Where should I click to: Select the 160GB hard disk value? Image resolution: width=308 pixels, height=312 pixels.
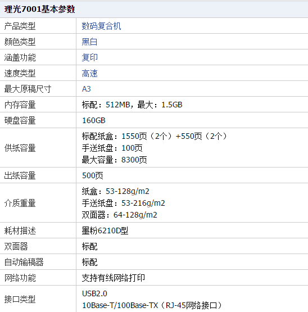tap(93, 120)
